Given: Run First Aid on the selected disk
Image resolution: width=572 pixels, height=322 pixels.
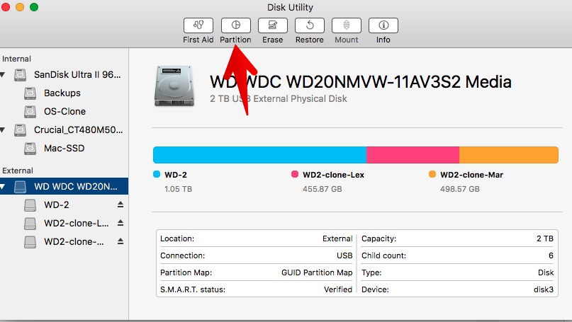Looking at the screenshot, I should (x=198, y=25).
